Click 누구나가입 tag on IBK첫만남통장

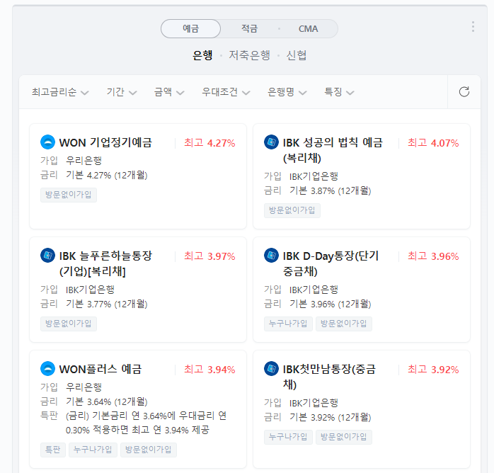[x=288, y=437]
